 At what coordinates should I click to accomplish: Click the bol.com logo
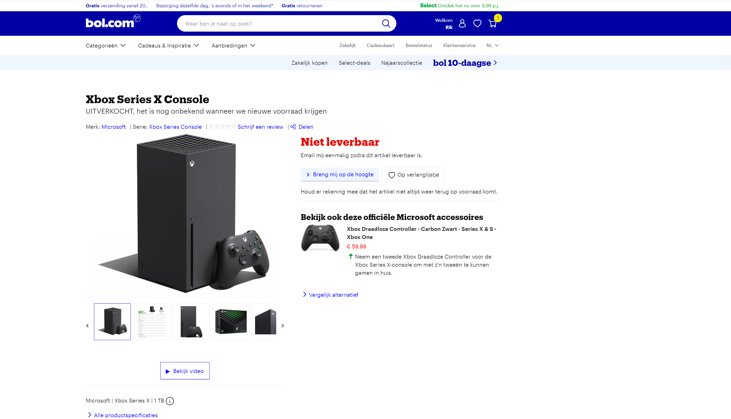tap(113, 22)
